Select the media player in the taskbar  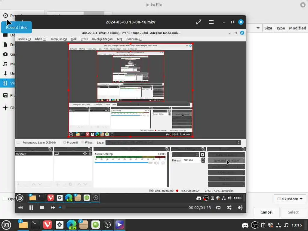click(x=120, y=225)
